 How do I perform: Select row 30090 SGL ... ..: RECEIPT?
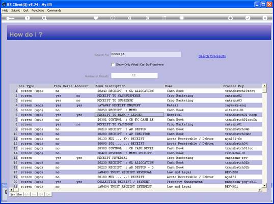pos(140,144)
